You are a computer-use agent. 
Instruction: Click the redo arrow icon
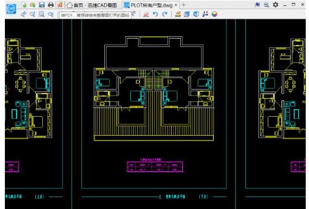165,14
